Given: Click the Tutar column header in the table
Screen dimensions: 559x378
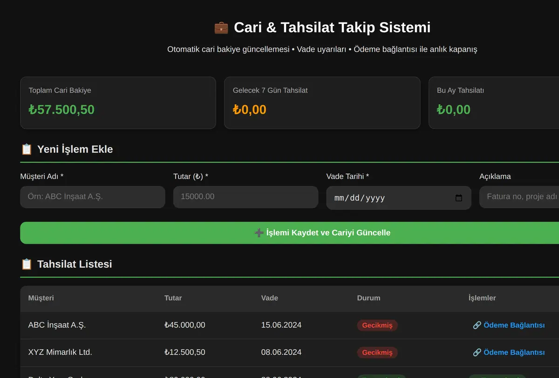Looking at the screenshot, I should 173,298.
